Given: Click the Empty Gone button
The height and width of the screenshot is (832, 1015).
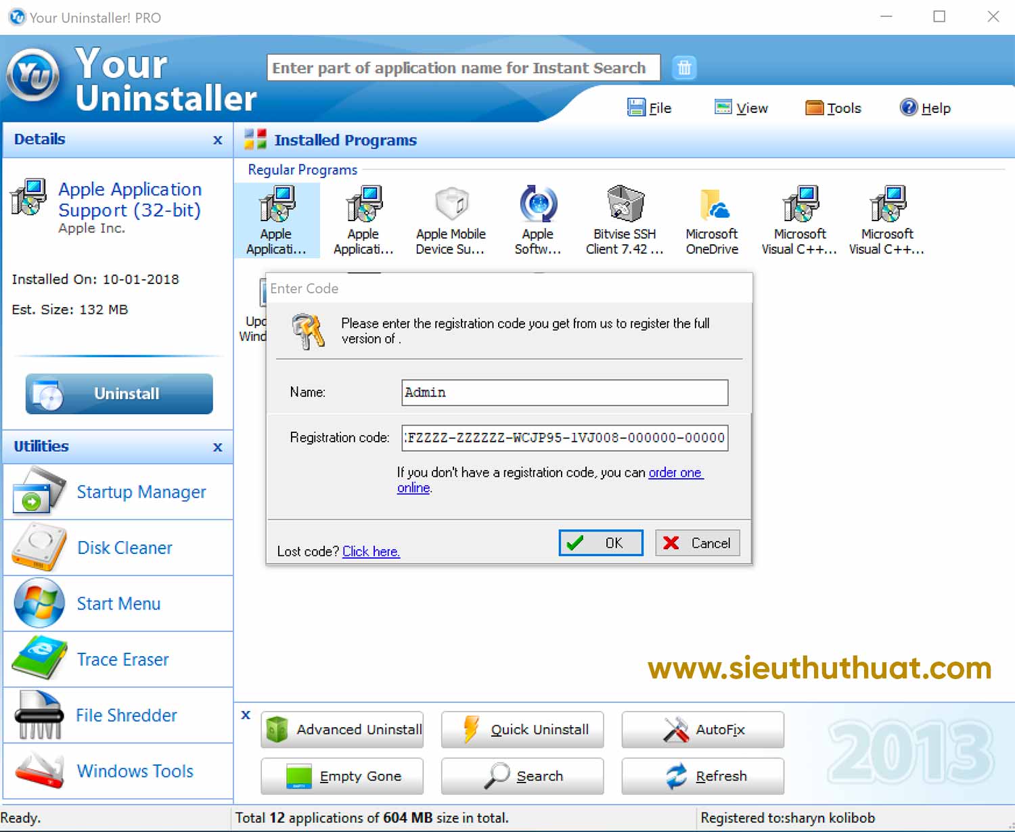Looking at the screenshot, I should click(x=342, y=777).
